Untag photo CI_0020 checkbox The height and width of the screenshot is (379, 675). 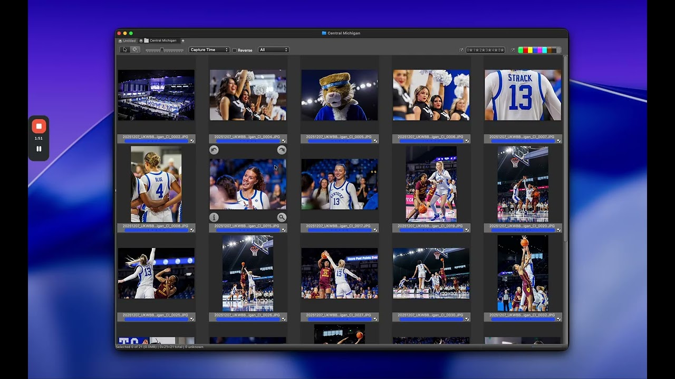click(558, 230)
